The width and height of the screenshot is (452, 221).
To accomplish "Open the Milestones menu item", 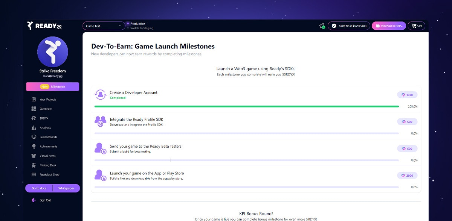I will click(x=53, y=87).
